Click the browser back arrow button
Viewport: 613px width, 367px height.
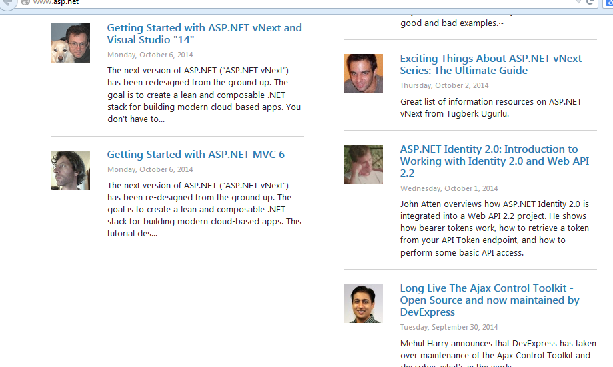point(6,2)
